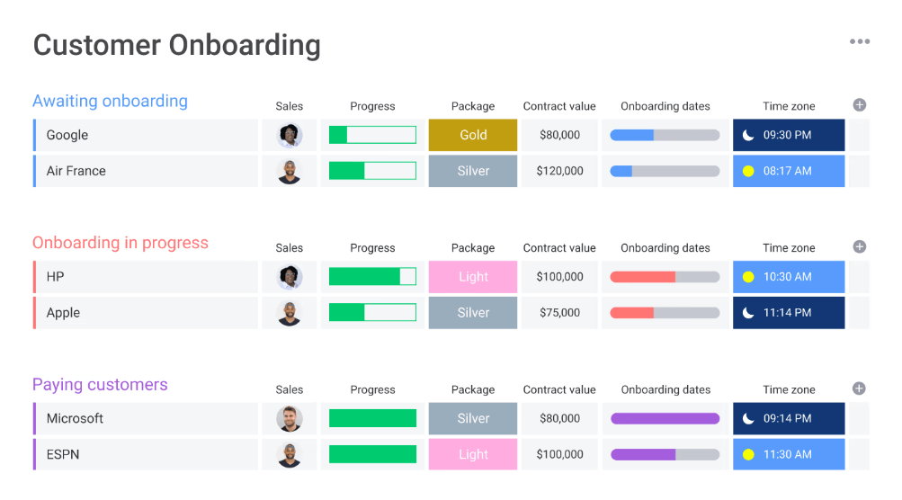Collapse the Paying customers group title
The width and height of the screenshot is (902, 500).
100,385
